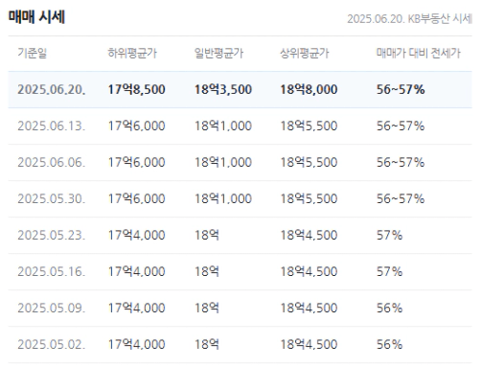
Task: Click the 56~57% ratio in 2025.06.20. row
Action: (401, 89)
